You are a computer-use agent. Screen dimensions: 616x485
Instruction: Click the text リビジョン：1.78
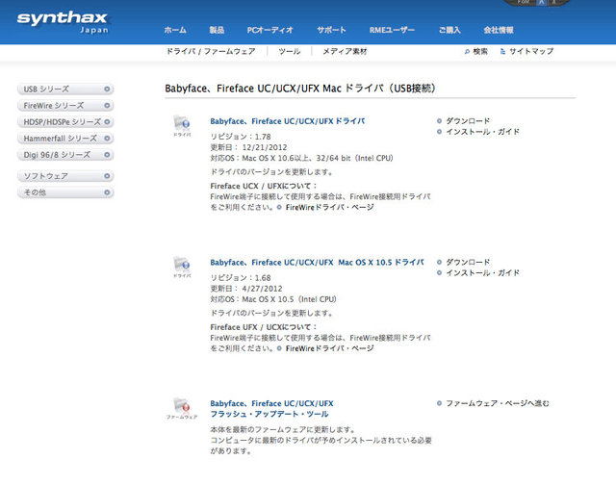tap(241, 137)
